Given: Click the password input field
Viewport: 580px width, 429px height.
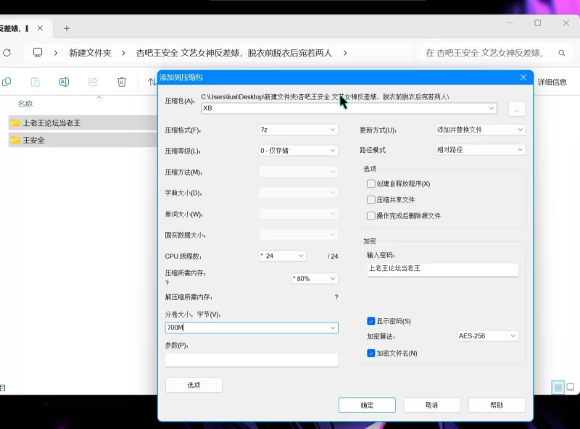Looking at the screenshot, I should click(442, 270).
